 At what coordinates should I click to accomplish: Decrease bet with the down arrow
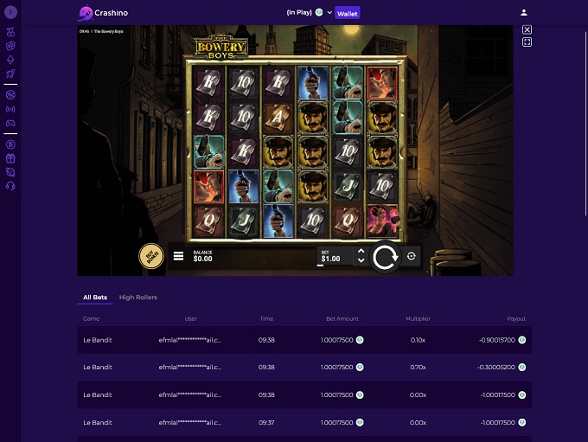coord(361,260)
